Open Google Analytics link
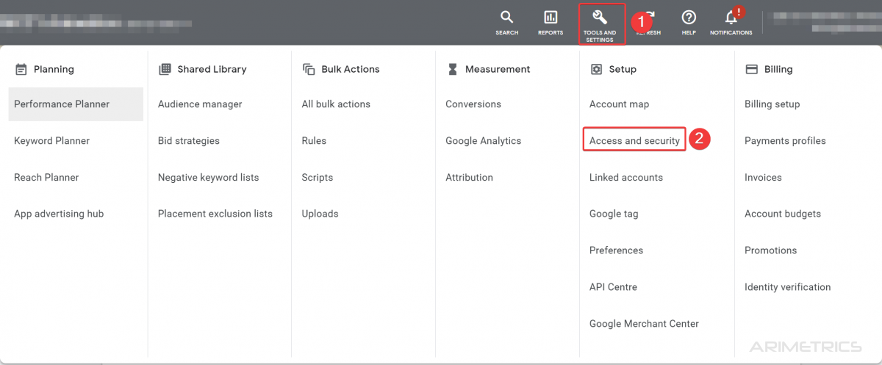This screenshot has height=365, width=882. coord(483,141)
